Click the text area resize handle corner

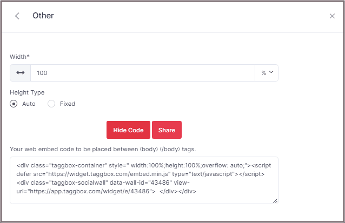pos(275,201)
